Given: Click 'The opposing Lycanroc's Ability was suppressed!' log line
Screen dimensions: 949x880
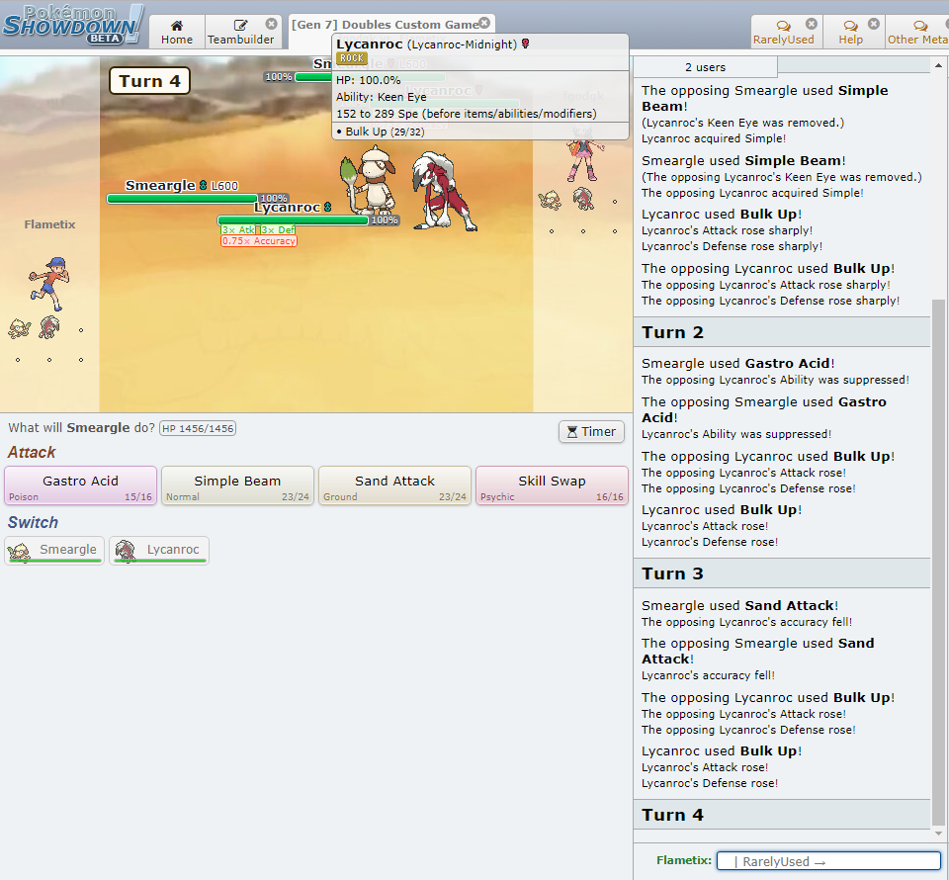Looking at the screenshot, I should [x=775, y=380].
